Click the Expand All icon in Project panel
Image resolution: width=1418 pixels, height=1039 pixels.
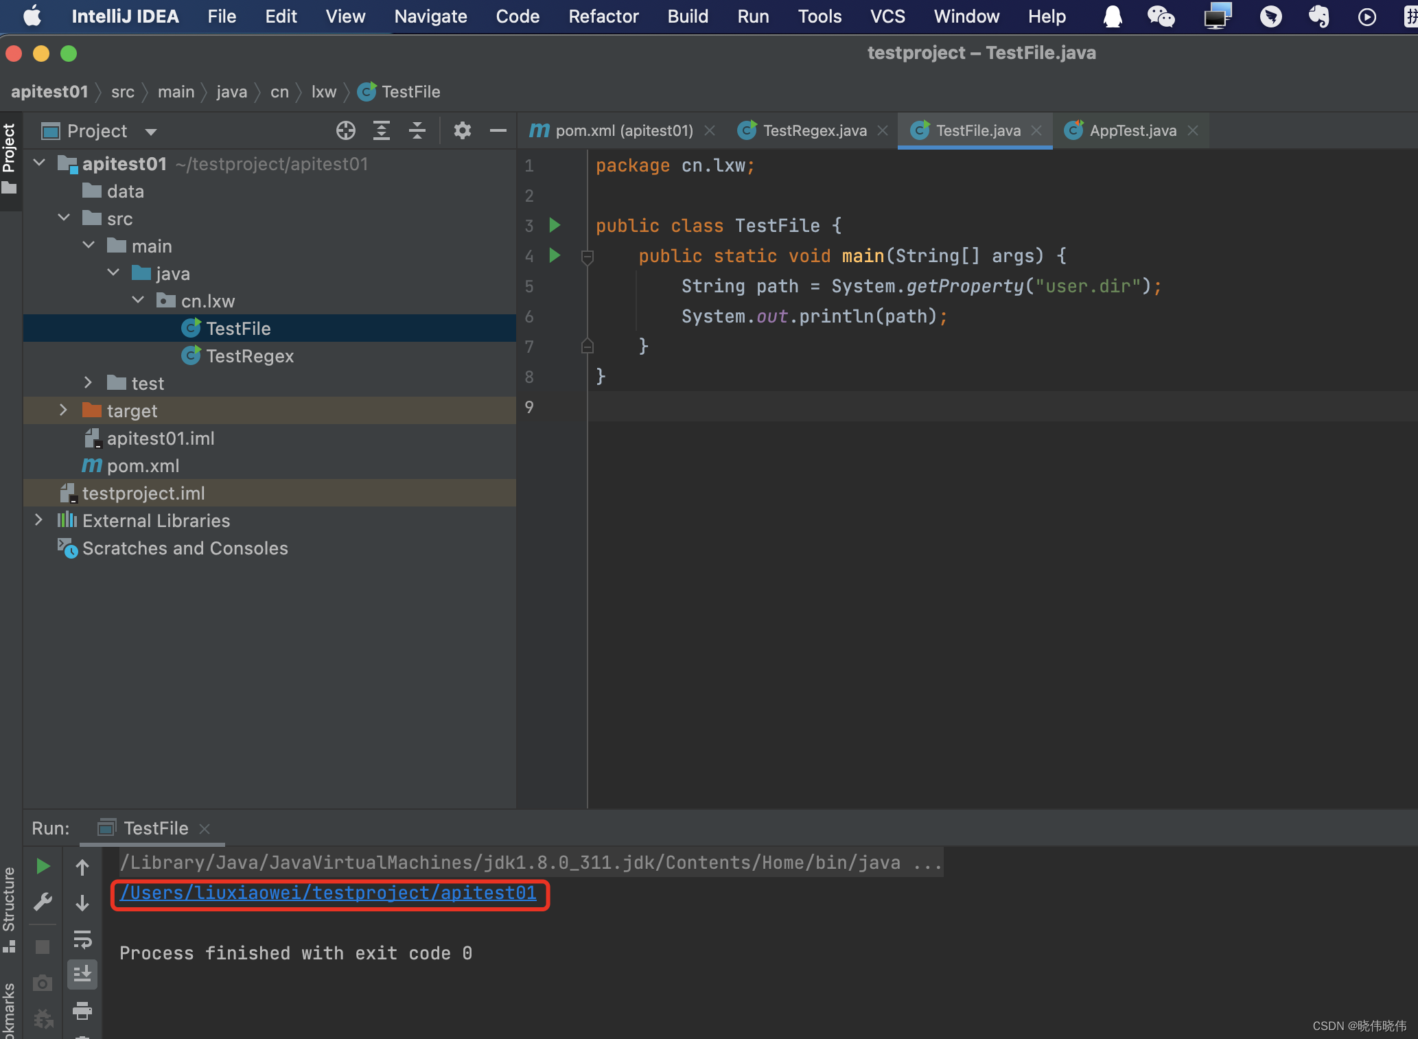pos(382,130)
